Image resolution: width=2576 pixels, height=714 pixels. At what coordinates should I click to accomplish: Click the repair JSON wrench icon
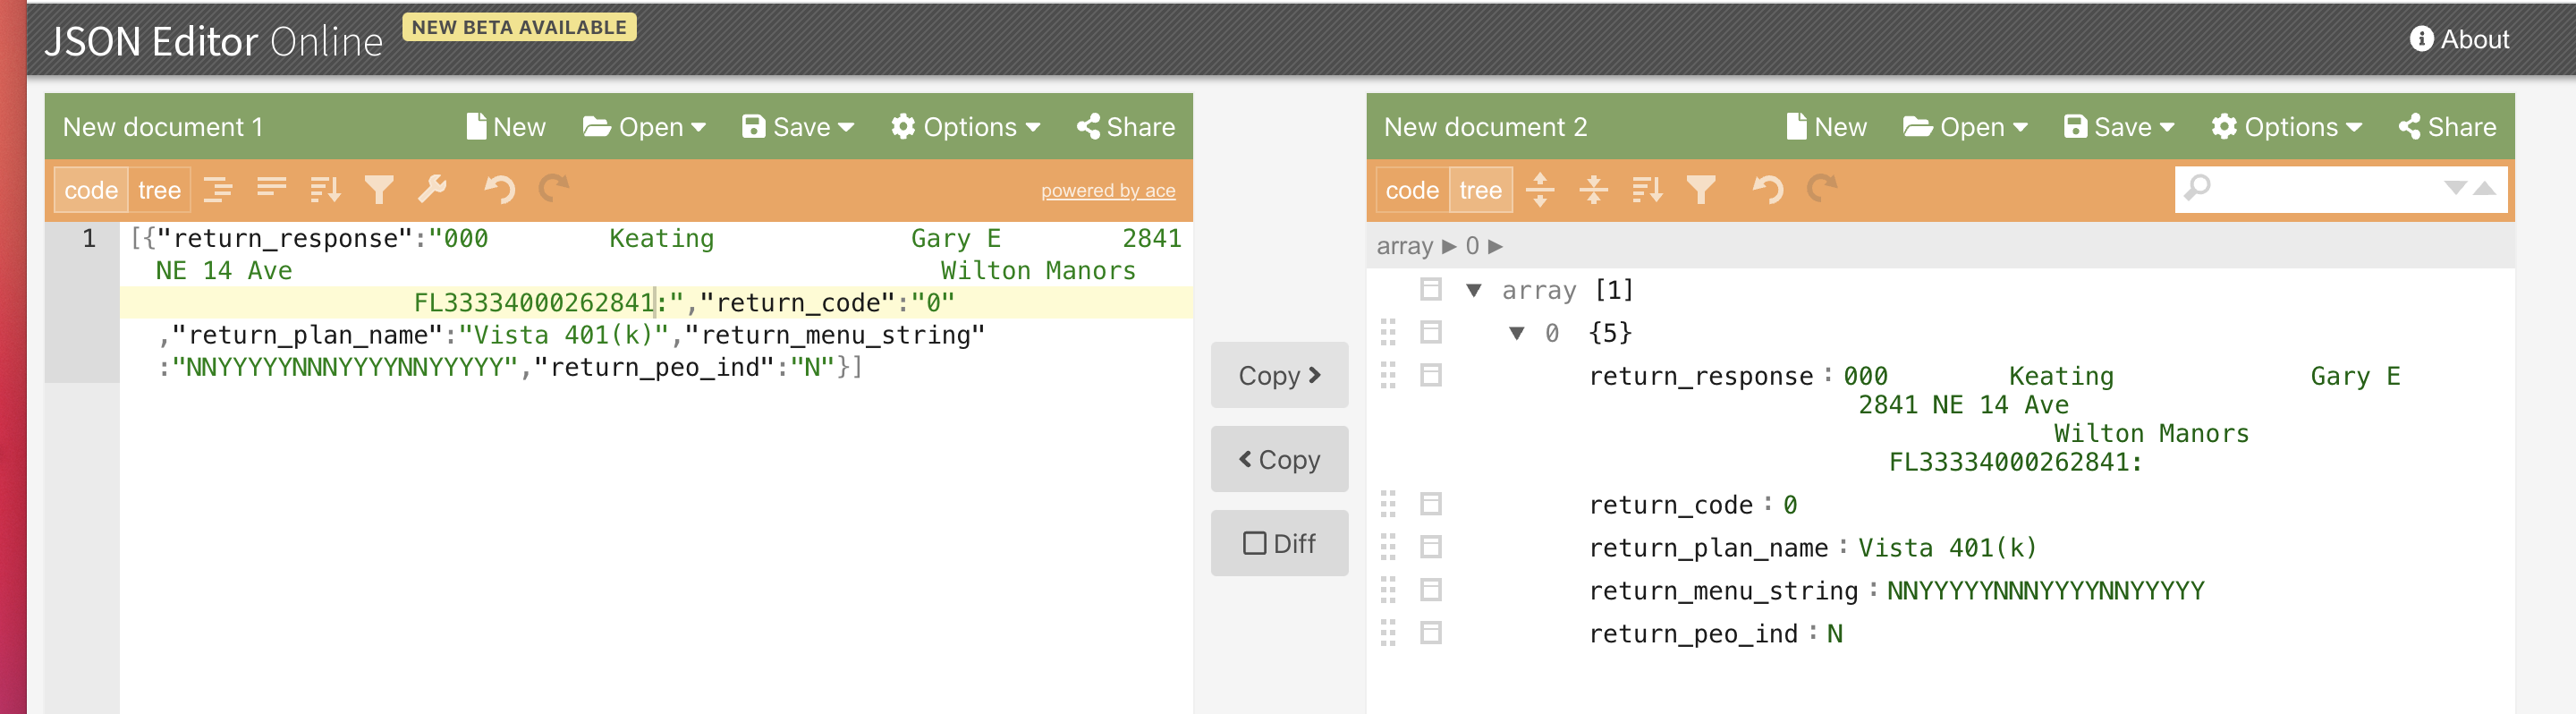click(x=433, y=189)
